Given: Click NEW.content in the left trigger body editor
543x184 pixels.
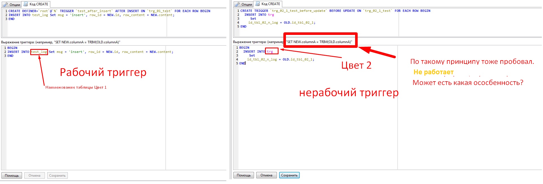Looking at the screenshot, I should coord(161,52).
